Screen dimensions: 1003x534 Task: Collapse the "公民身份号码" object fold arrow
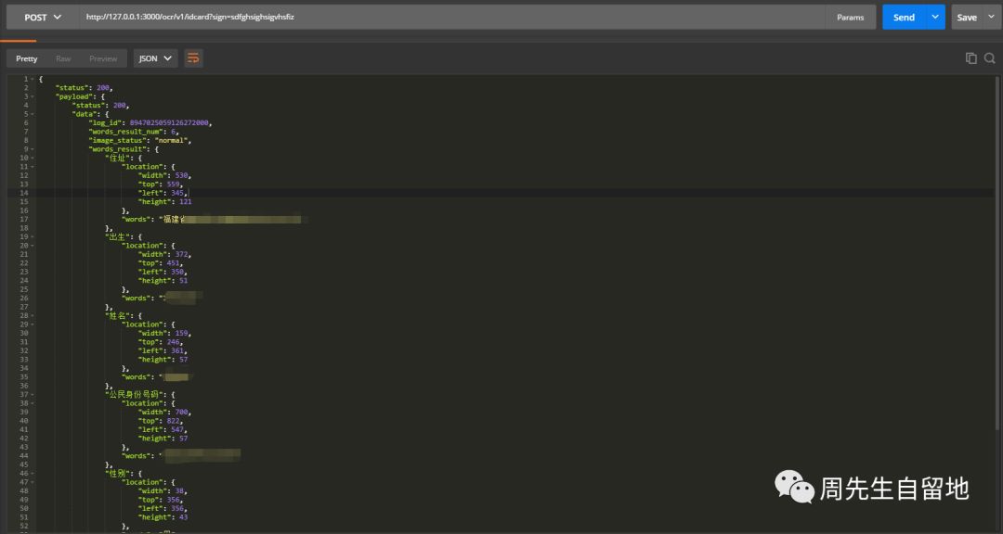coord(32,395)
